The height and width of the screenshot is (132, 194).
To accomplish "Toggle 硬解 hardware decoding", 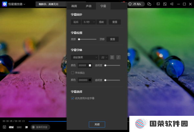I will [x=11, y=127].
